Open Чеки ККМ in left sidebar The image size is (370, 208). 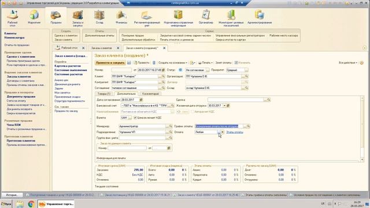14,125
